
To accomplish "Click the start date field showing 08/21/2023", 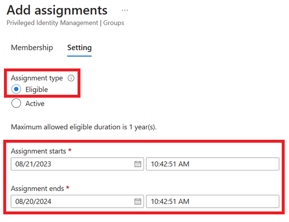I will (77, 164).
